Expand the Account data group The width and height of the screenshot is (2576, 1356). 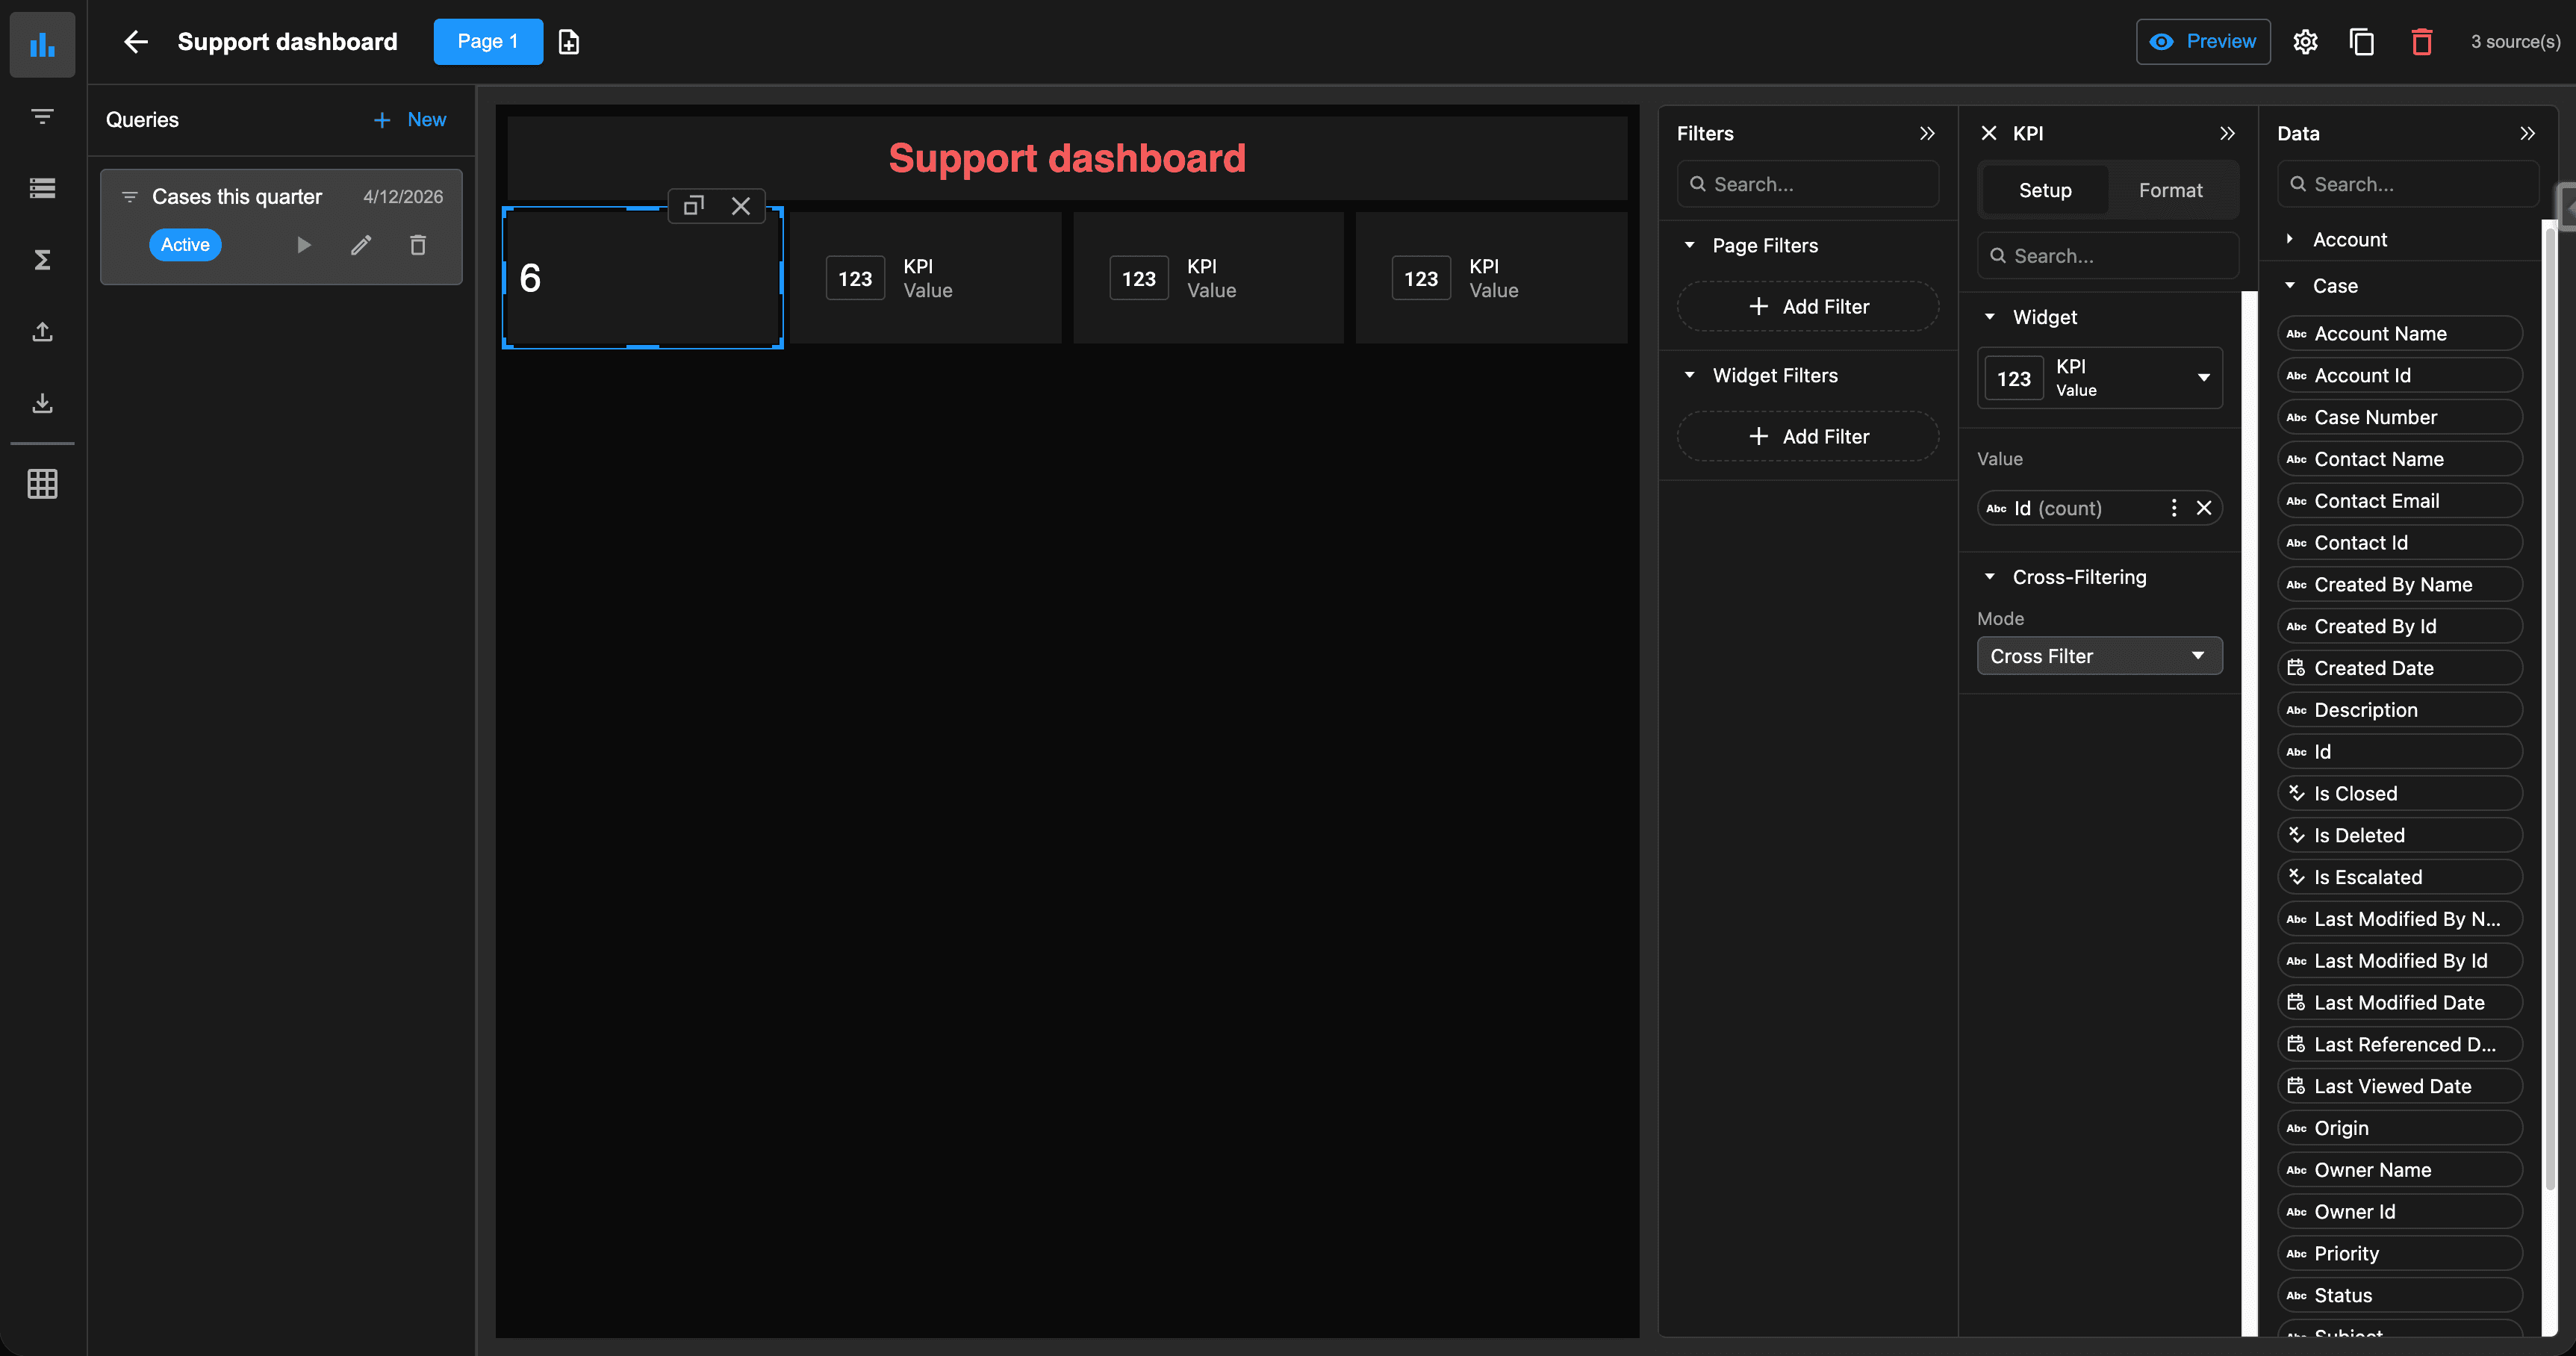tap(2290, 239)
